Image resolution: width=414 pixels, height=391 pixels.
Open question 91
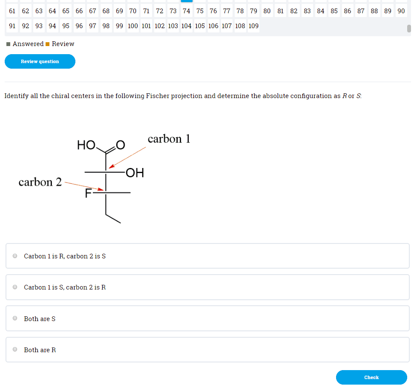[x=12, y=26]
